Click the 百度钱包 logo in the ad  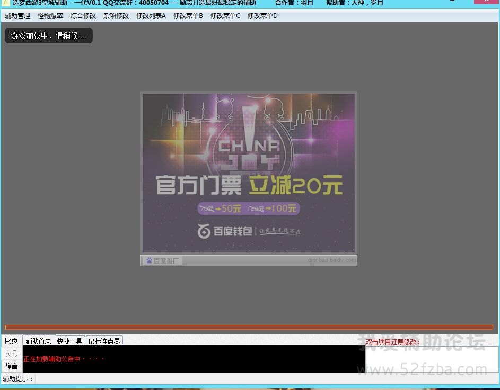point(225,231)
